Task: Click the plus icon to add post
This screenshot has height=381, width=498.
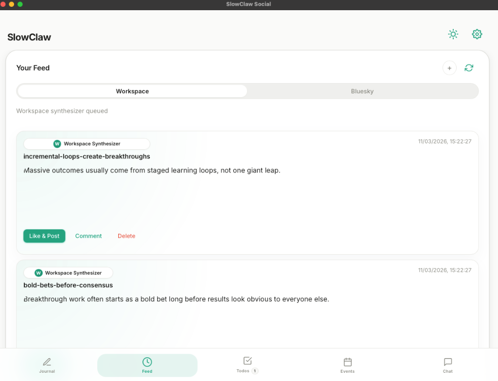Action: click(x=449, y=68)
